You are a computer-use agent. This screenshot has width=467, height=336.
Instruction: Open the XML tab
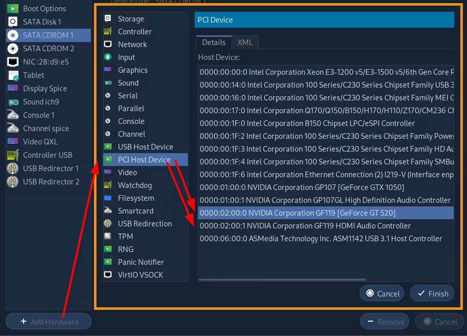point(245,42)
